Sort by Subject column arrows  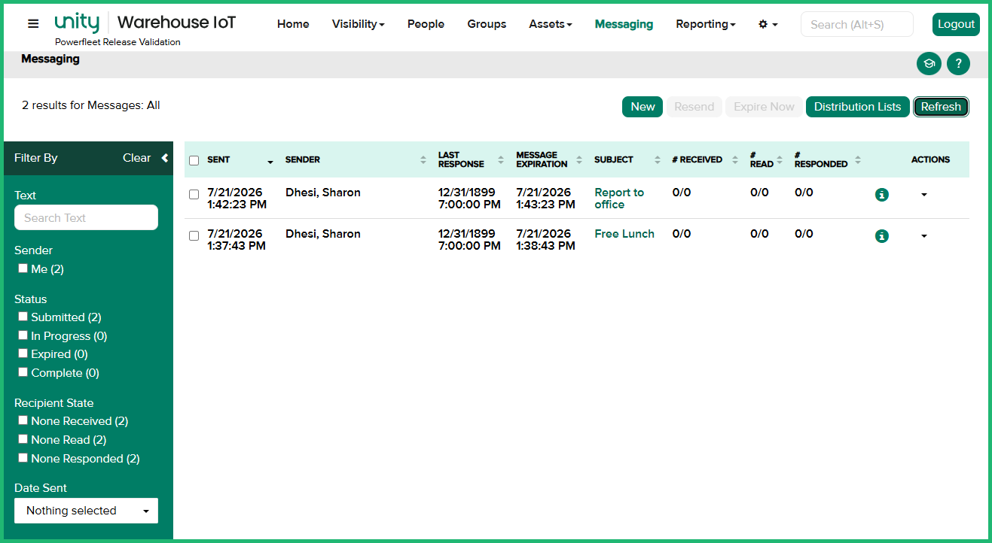coord(658,159)
